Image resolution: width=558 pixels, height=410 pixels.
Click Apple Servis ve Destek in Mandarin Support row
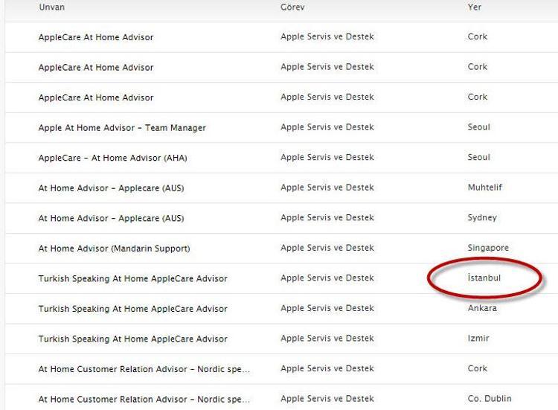327,249
